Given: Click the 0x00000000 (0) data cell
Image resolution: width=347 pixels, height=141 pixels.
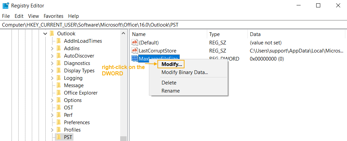Looking at the screenshot, I should 267,59.
